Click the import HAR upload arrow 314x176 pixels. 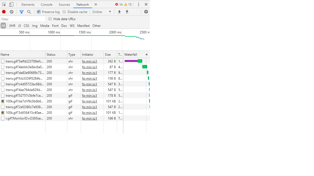coord(119,12)
